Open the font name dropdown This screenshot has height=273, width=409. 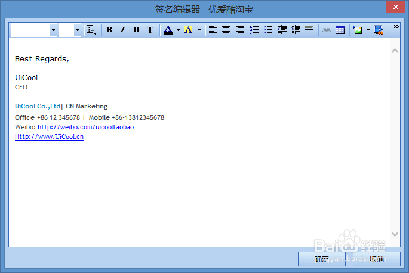[54, 30]
